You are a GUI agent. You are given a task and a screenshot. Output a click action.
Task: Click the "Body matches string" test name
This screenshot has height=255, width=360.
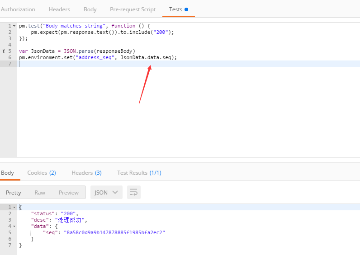pos(74,26)
